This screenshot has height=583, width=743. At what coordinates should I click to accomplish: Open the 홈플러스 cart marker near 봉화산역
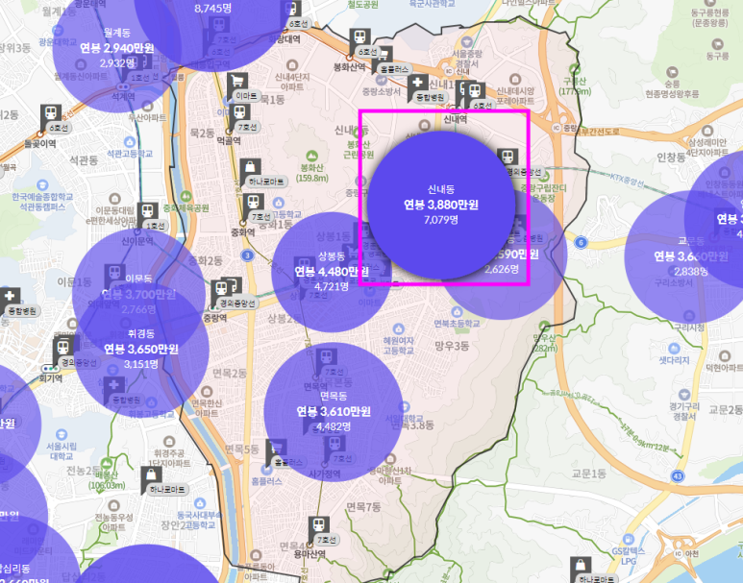pos(383,56)
